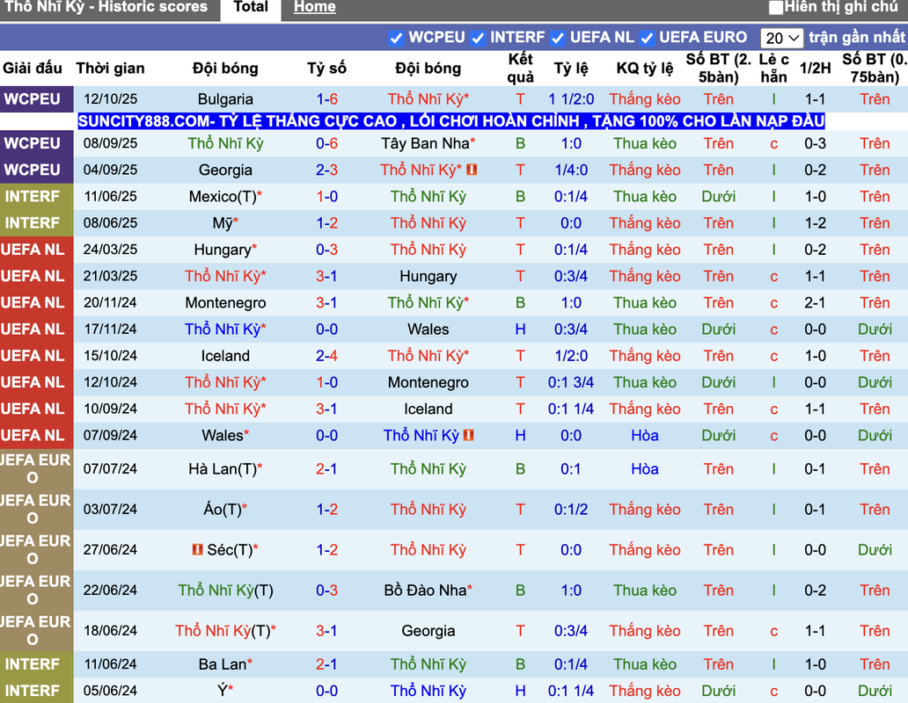
Task: Select score 0-6 against Tây Ban Nha
Action: pyautogui.click(x=327, y=143)
